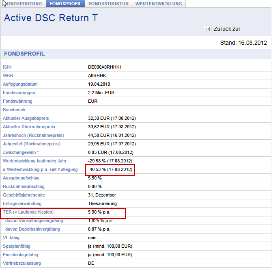Select the 31. Dezember value
This screenshot has height=268, width=273.
102,195
